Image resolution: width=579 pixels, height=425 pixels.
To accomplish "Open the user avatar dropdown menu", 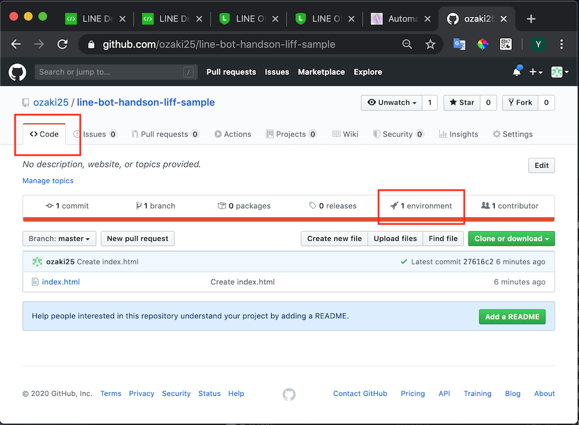I will (560, 72).
